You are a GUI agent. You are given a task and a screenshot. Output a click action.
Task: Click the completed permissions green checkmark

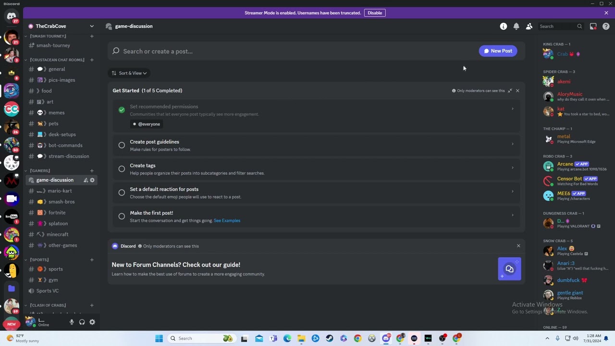click(122, 110)
